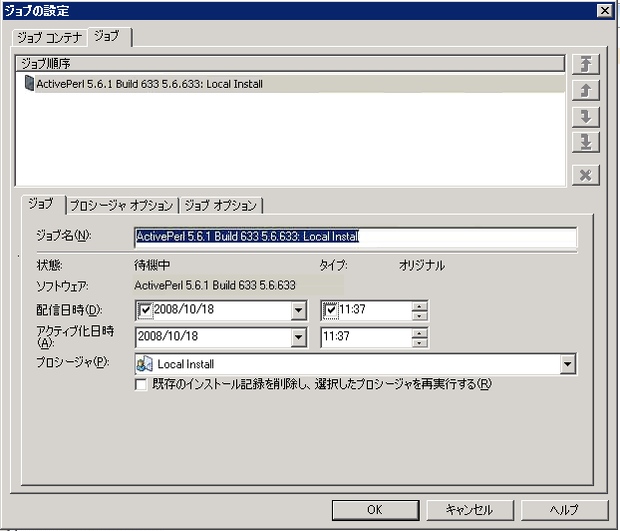Viewport: 620px width, 531px height.
Task: Click the ジョブ順序 column header
Action: tap(290, 64)
